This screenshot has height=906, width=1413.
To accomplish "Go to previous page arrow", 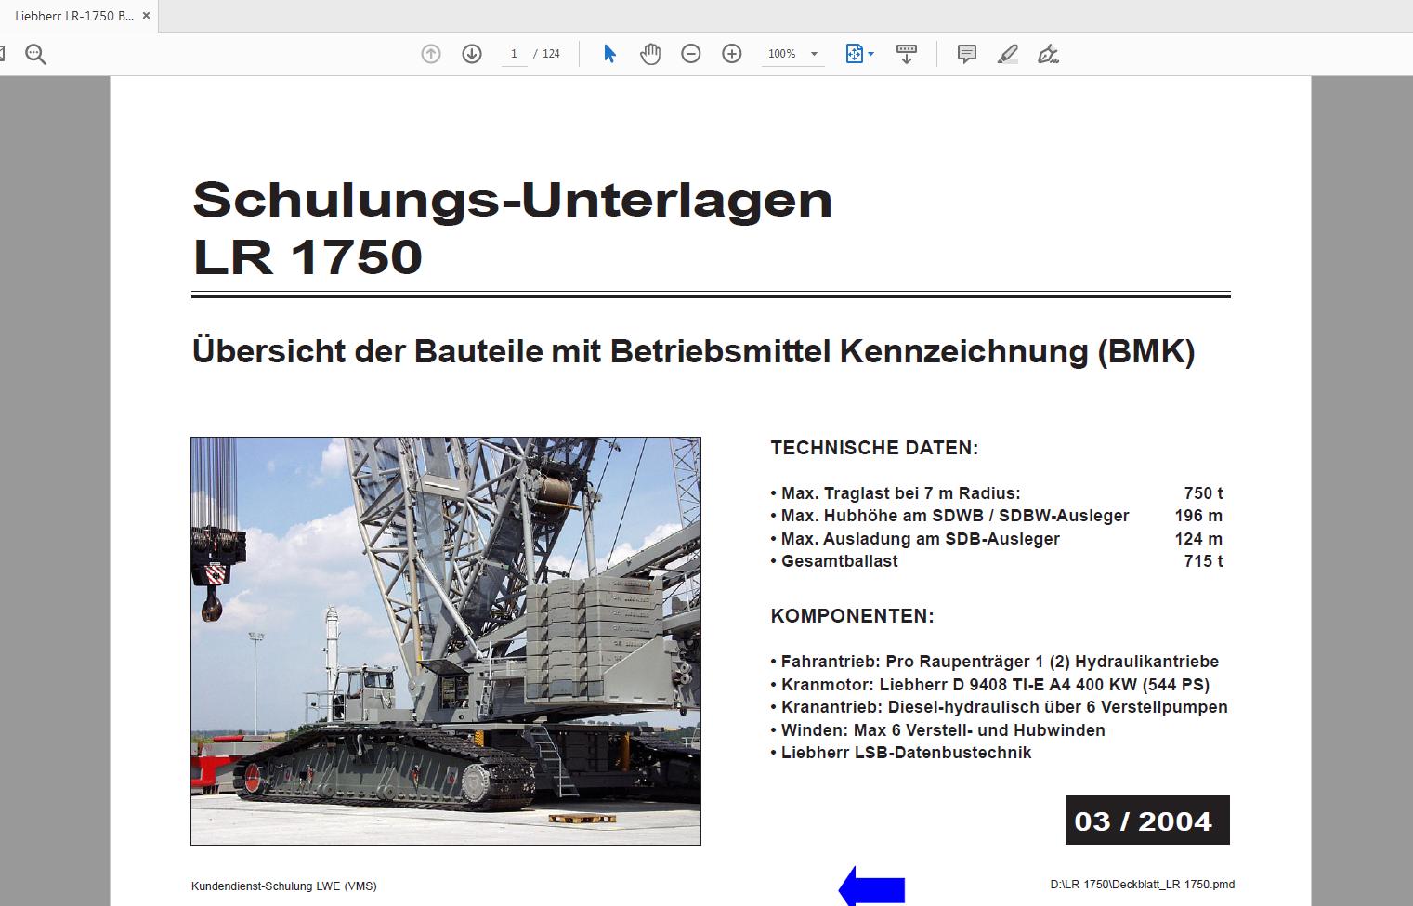I will point(431,54).
